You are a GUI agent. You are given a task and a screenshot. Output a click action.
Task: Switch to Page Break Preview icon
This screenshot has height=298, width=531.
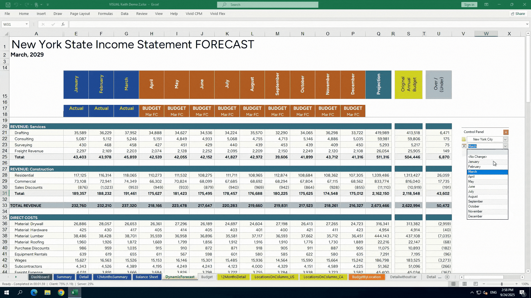point(475,284)
